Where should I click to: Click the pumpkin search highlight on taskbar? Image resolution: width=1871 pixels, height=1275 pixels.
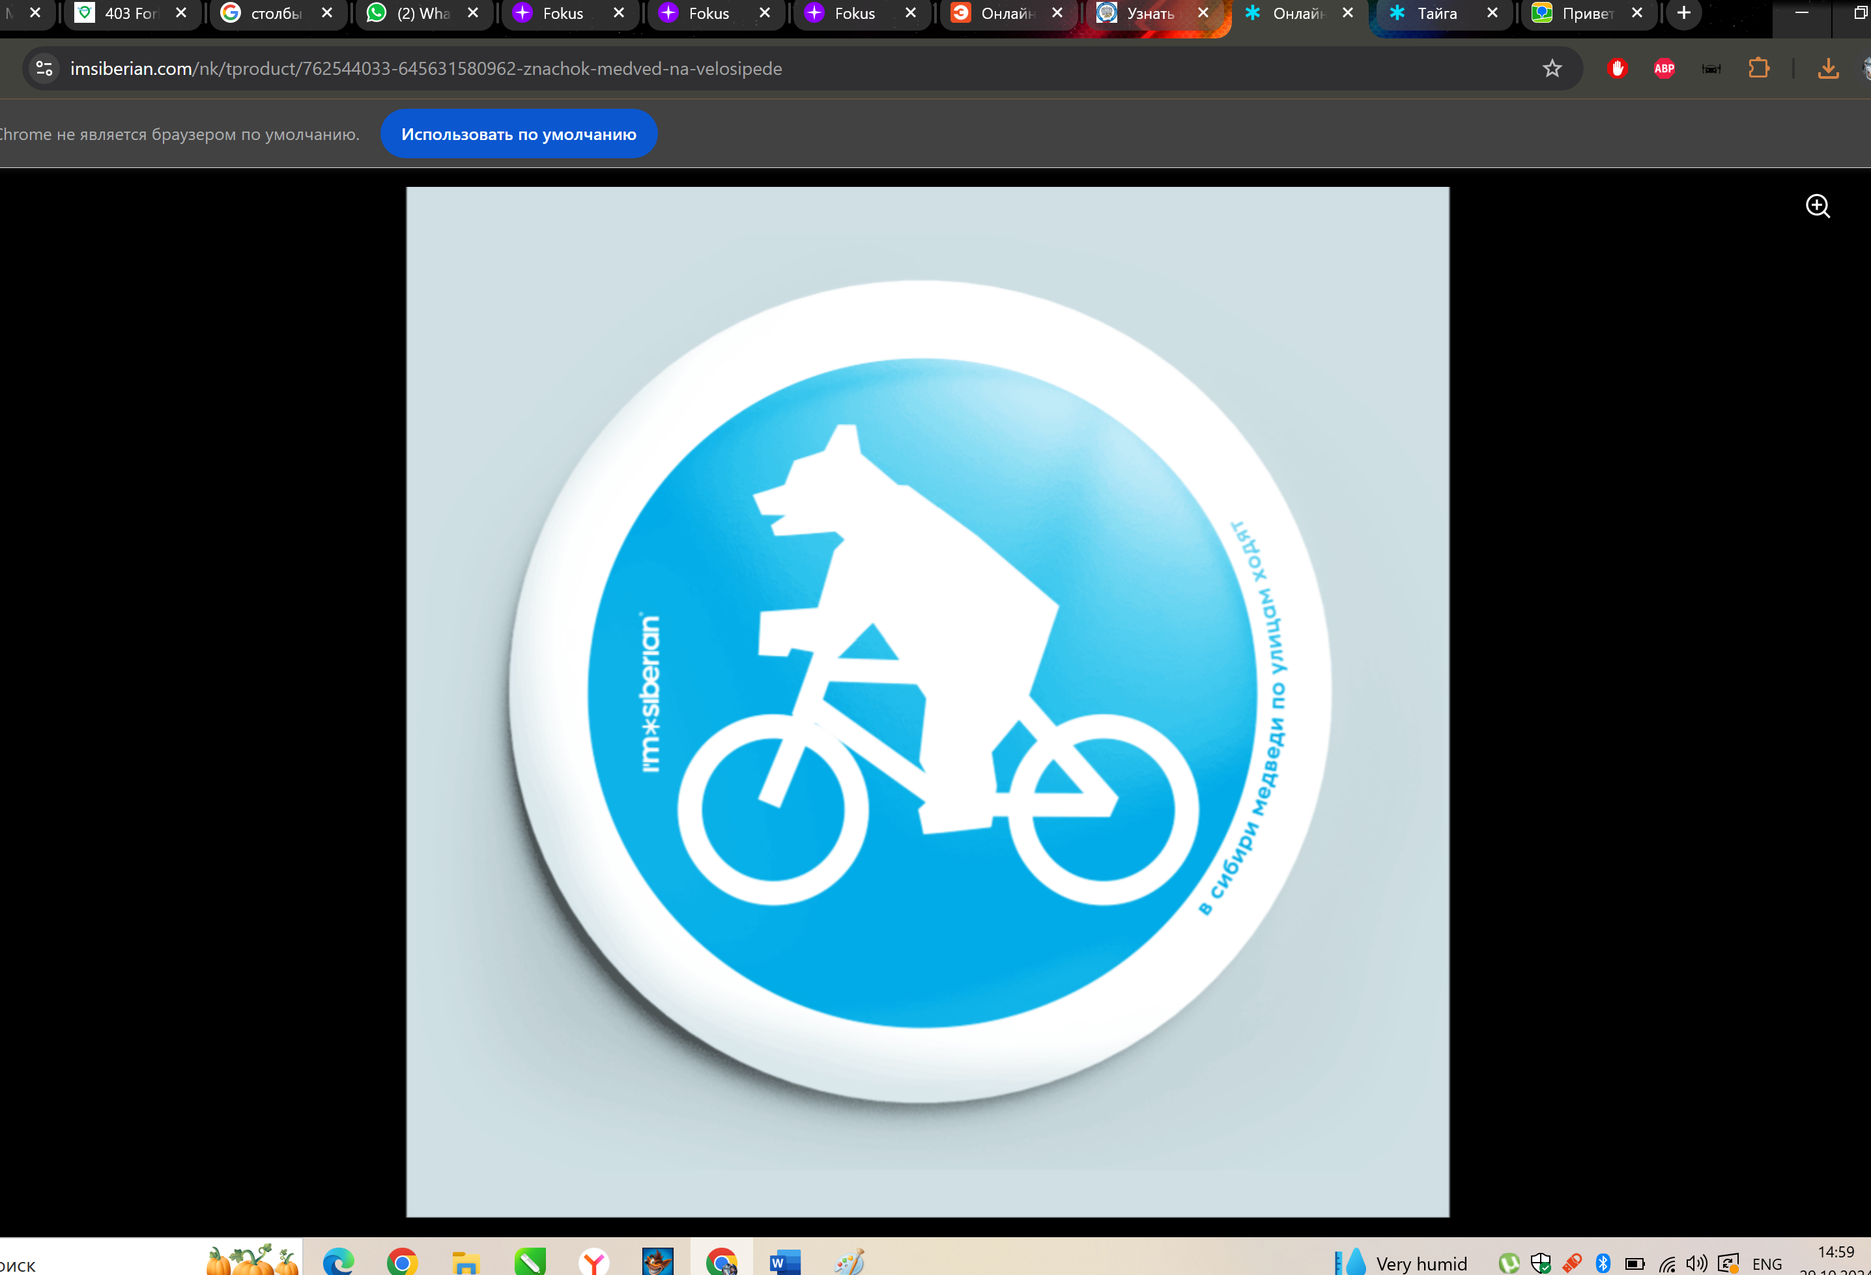point(252,1260)
